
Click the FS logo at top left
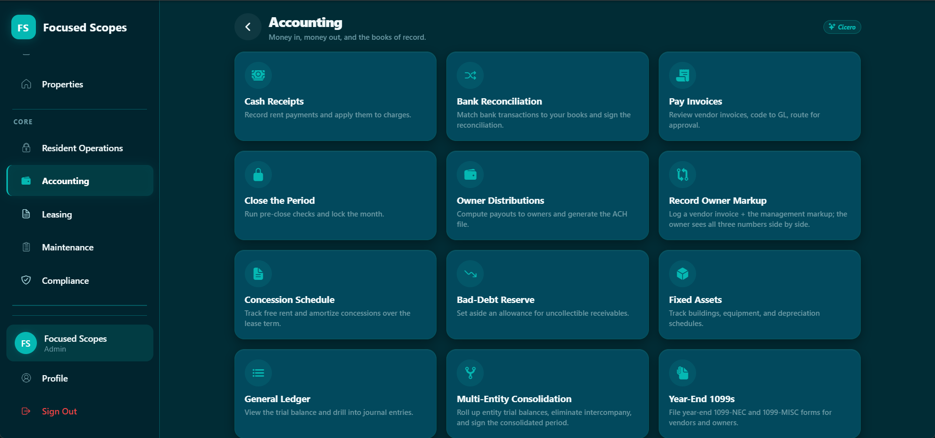click(24, 27)
